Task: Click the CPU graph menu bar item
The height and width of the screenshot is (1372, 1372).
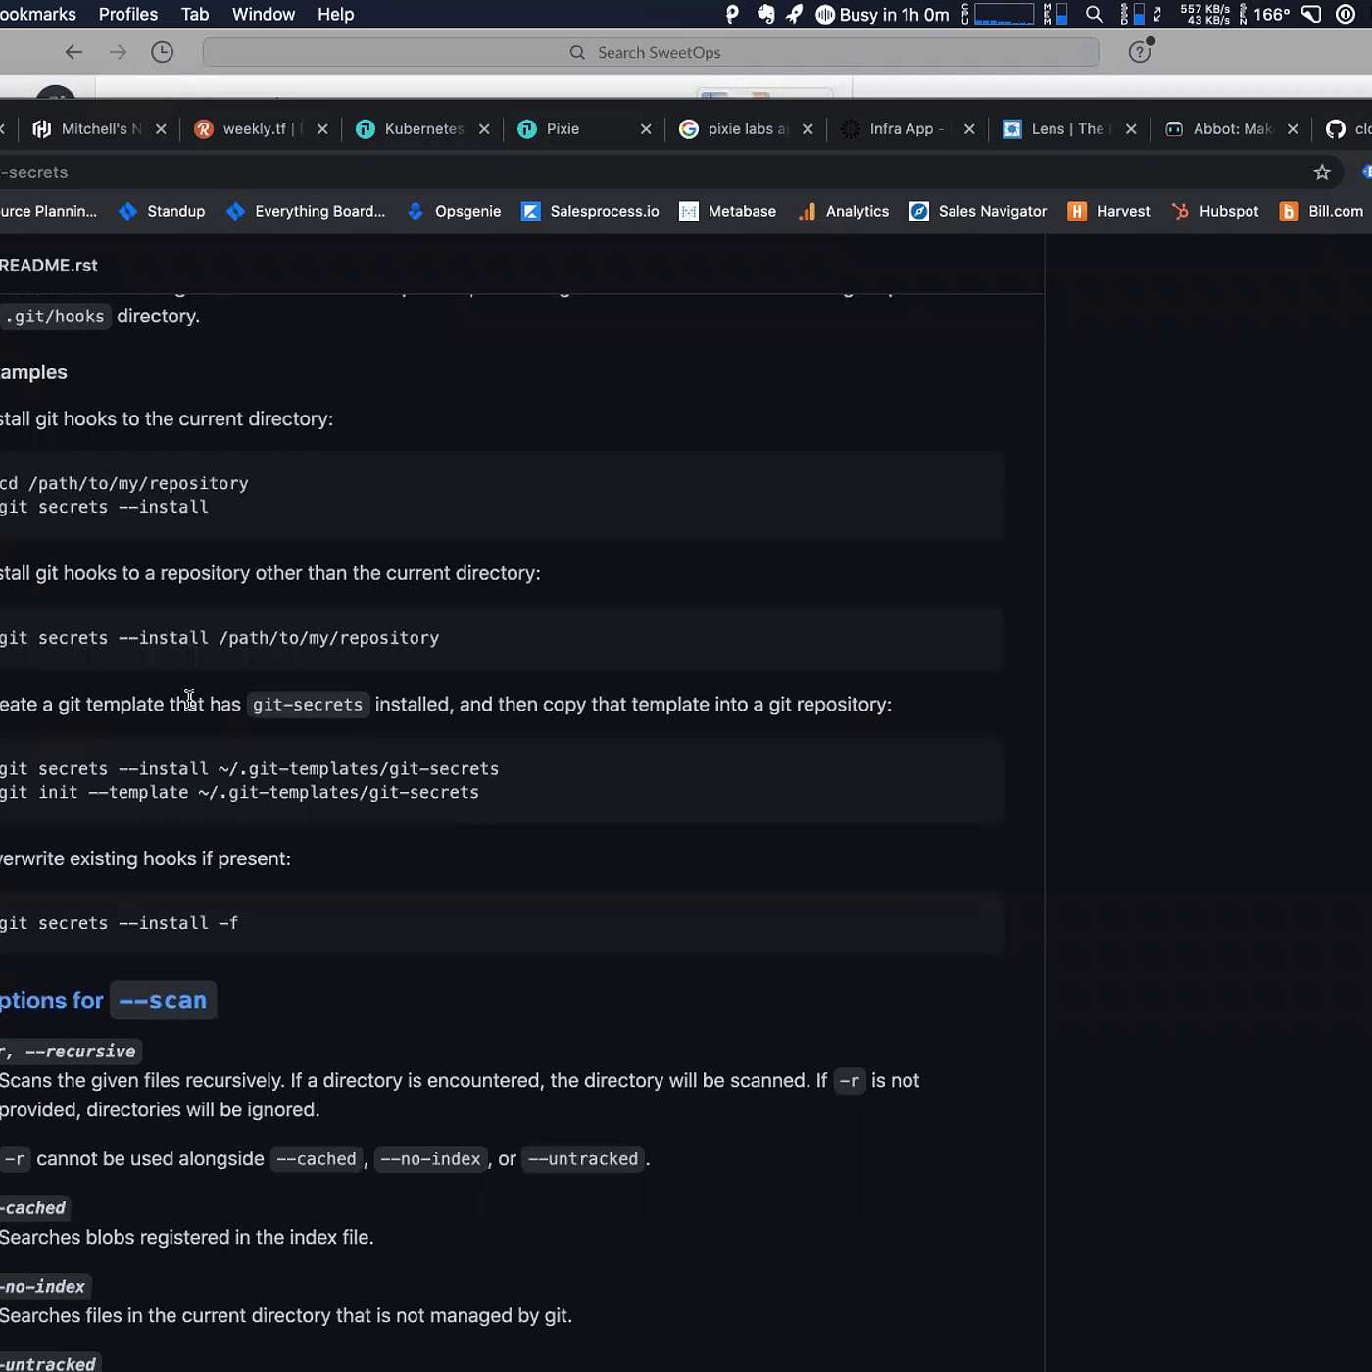Action: [998, 14]
